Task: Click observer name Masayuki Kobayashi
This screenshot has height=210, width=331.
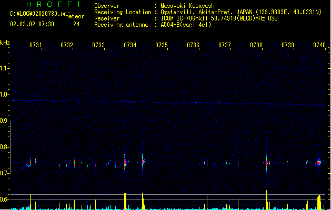Action: [x=189, y=6]
